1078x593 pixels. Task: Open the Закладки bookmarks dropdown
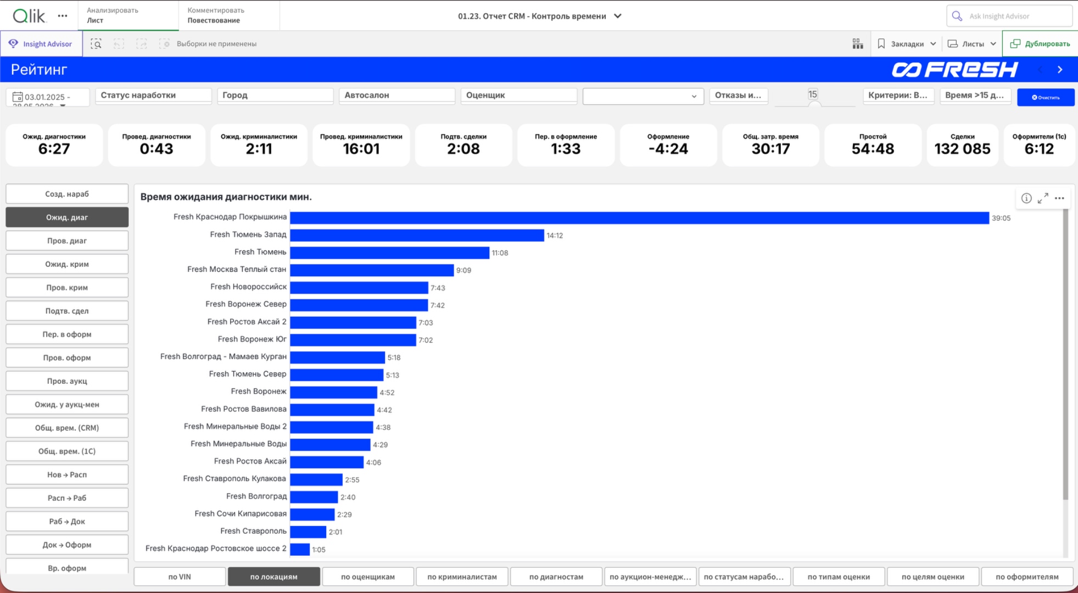(906, 44)
